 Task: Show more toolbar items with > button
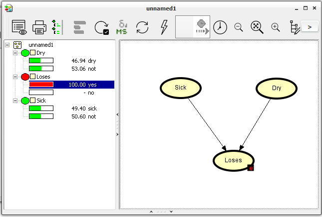click(310, 27)
